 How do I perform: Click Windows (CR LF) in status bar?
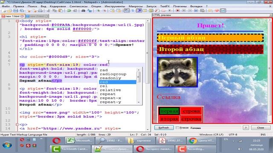[211, 134]
